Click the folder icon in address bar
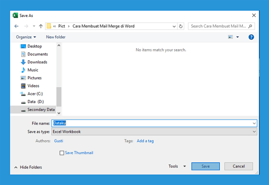 point(49,26)
